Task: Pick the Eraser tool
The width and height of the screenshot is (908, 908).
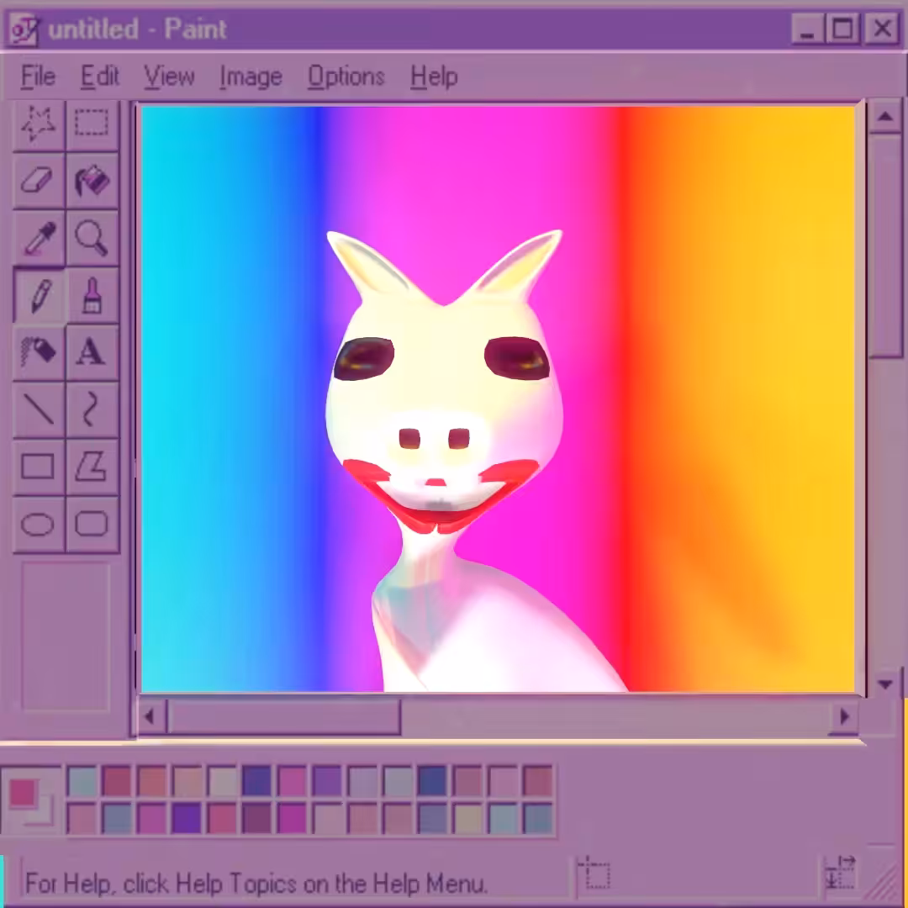Action: tap(39, 181)
